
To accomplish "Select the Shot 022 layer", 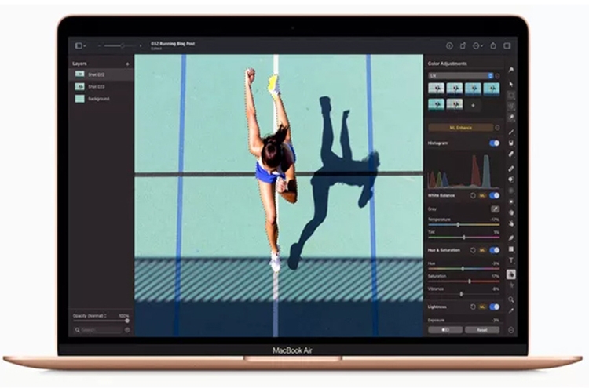I will pyautogui.click(x=101, y=74).
